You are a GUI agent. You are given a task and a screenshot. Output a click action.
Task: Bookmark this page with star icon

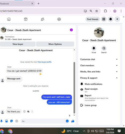[97, 11]
